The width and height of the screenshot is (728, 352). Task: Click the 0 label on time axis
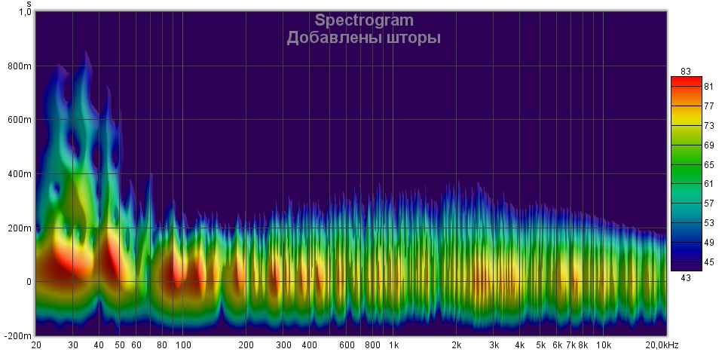point(29,282)
